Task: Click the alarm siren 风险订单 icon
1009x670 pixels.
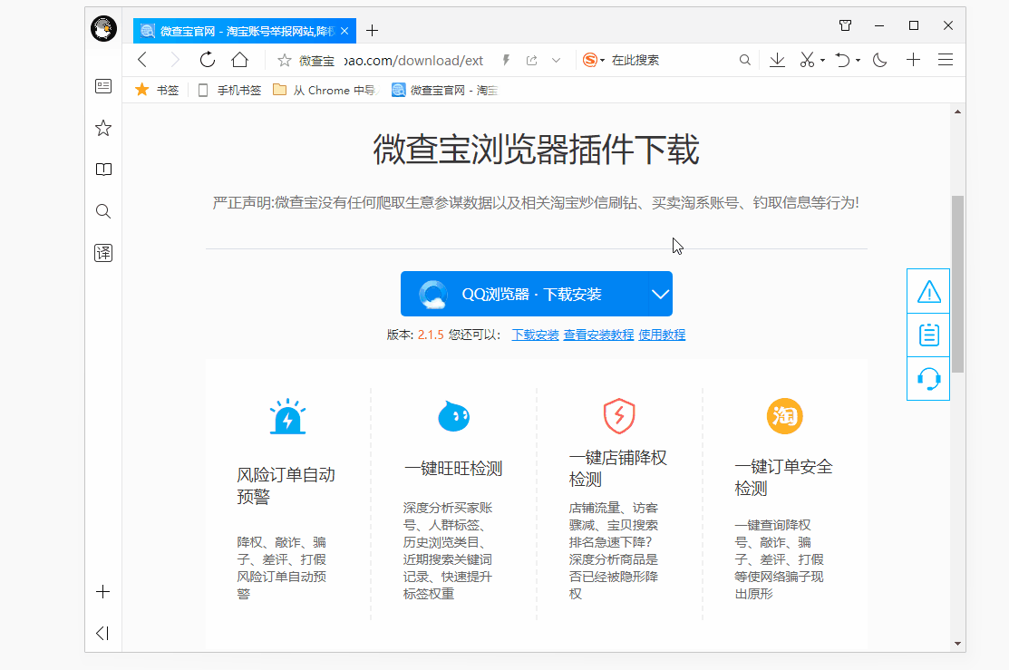Action: [x=287, y=416]
